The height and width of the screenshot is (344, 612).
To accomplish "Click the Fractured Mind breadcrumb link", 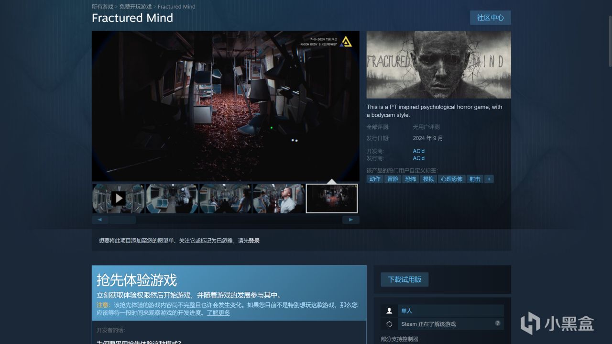I will tap(176, 7).
